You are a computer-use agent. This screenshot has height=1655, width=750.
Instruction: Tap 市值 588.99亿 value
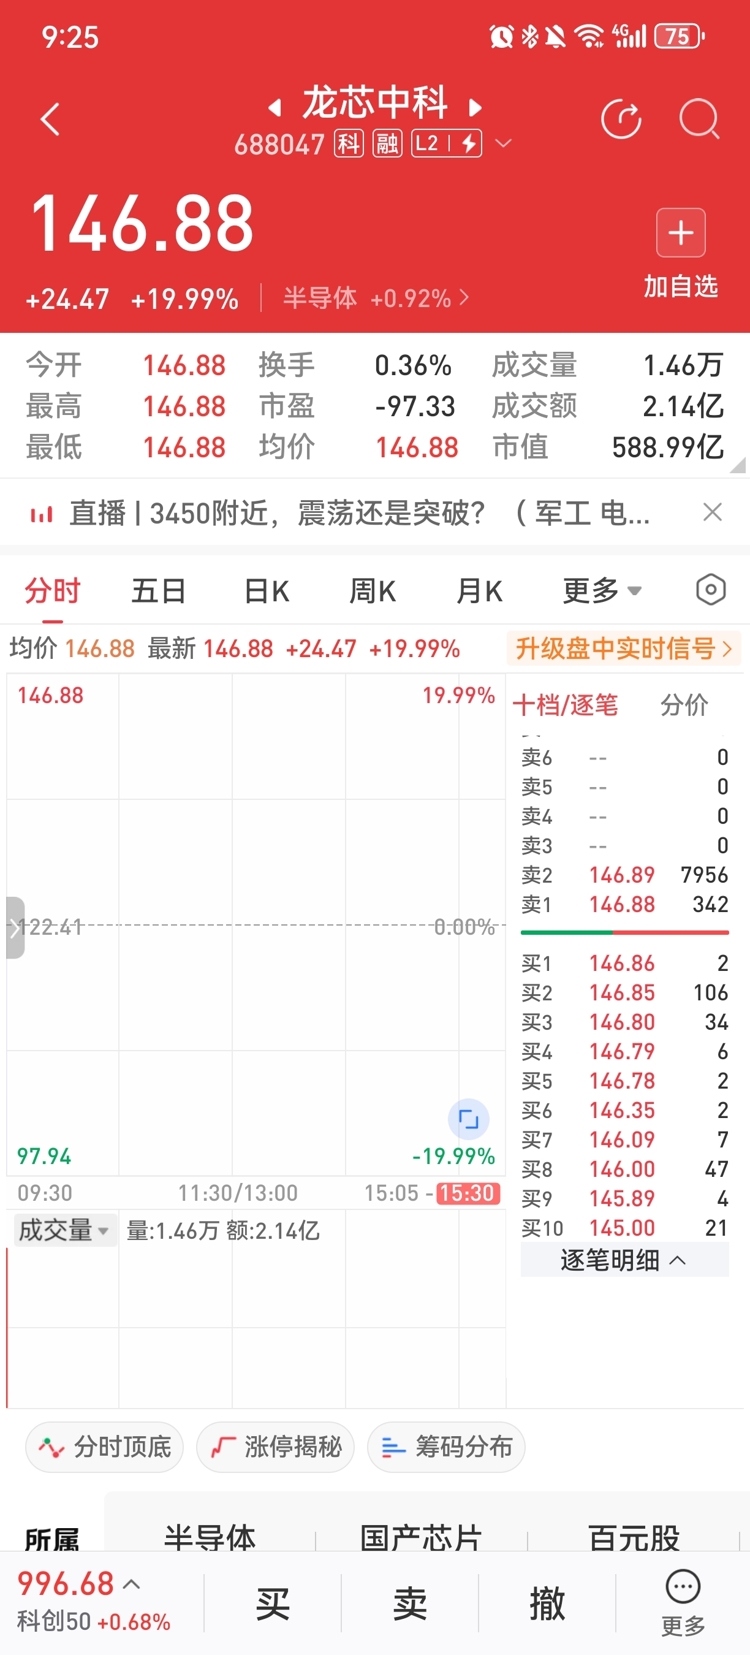668,447
